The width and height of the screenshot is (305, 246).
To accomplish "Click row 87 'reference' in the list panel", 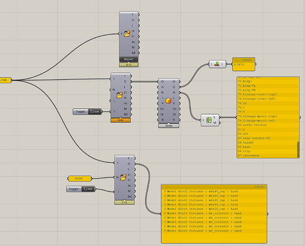I will pos(267,155).
